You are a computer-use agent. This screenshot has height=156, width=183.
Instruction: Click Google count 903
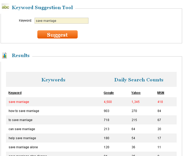point(107,111)
